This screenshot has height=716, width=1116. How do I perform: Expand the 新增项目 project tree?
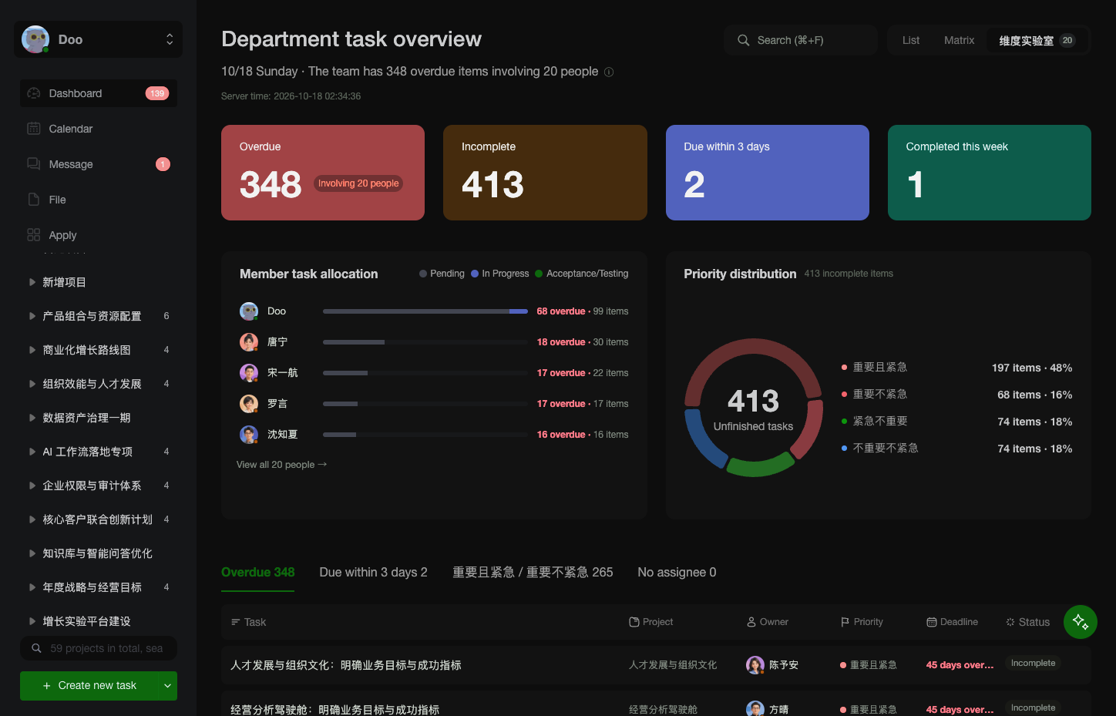[x=32, y=282]
